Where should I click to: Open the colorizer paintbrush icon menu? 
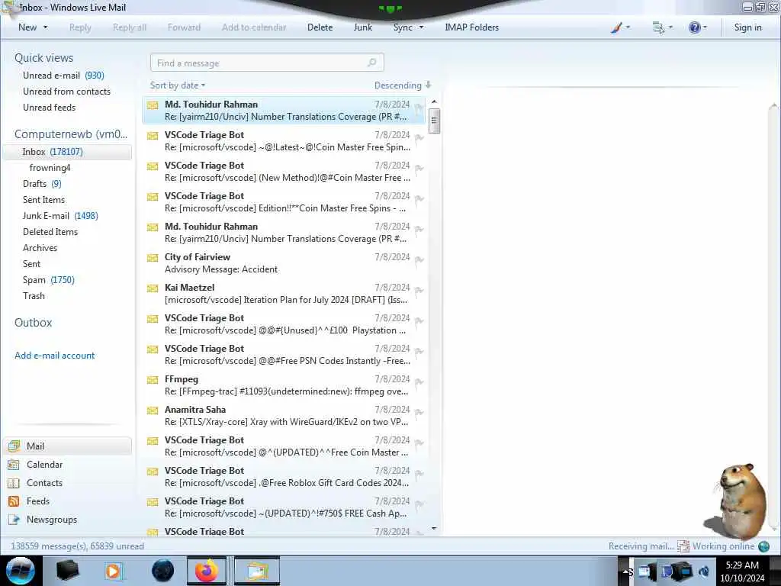click(620, 27)
